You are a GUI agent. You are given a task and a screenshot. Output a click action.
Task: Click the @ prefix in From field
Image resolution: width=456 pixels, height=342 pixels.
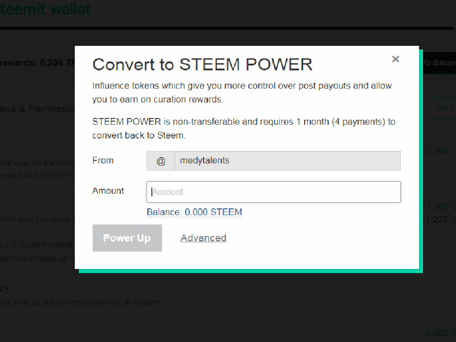pyautogui.click(x=160, y=160)
